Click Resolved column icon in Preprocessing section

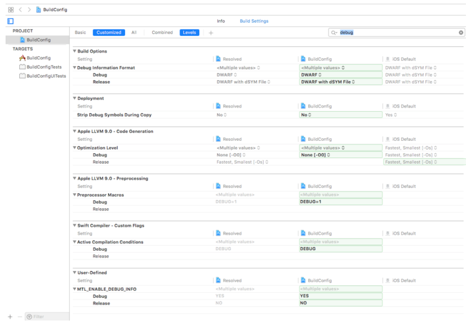218,186
